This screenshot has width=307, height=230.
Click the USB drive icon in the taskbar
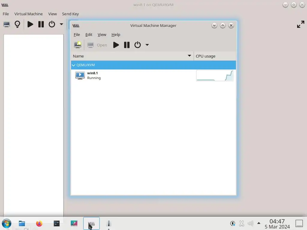109,223
